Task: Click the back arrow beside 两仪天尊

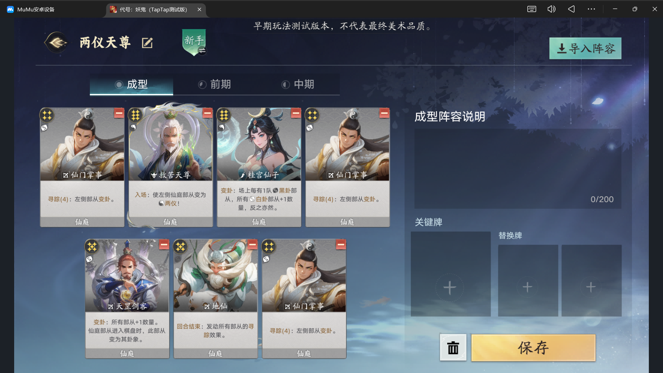Action: (57, 42)
